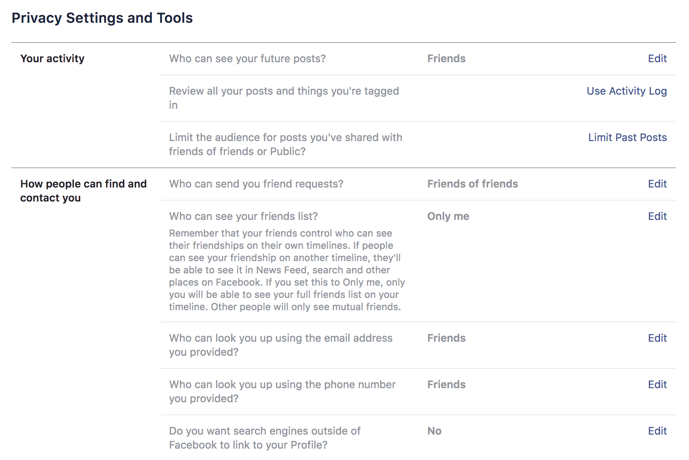Click the Limit Past Posts link
The width and height of the screenshot is (689, 460).
(x=627, y=138)
